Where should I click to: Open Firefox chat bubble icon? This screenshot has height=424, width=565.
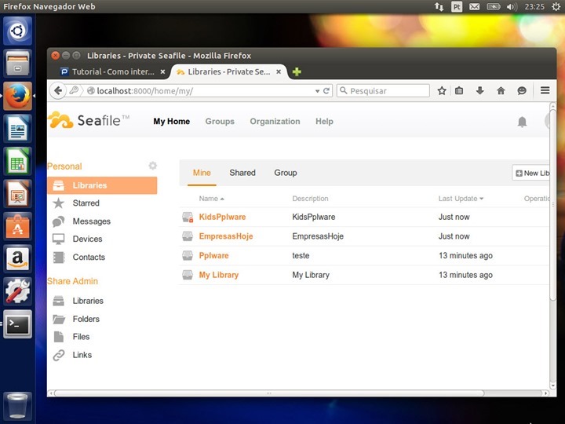coord(522,90)
